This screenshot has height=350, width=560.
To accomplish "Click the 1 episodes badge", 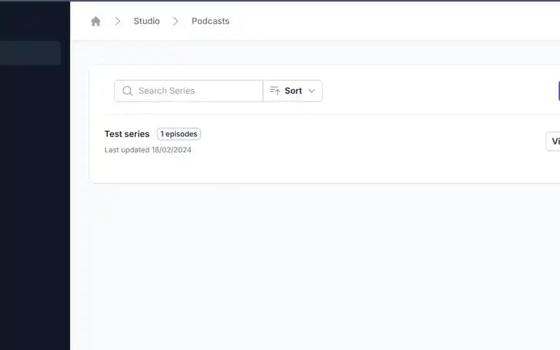I will (x=179, y=134).
